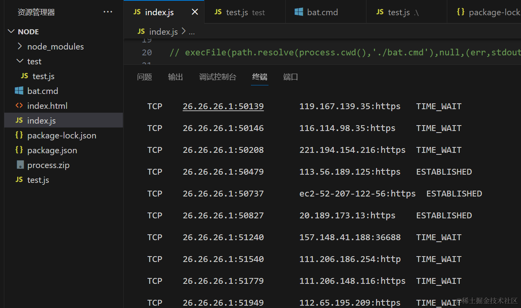Click the braces icon beside package-lock.json

coord(19,135)
